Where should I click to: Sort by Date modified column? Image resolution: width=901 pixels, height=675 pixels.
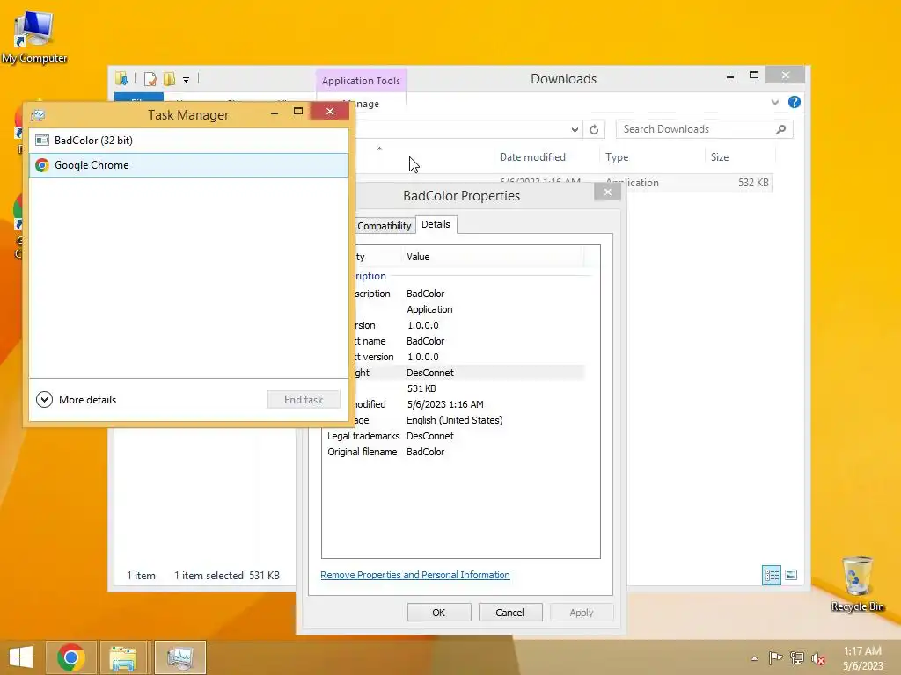[546, 157]
